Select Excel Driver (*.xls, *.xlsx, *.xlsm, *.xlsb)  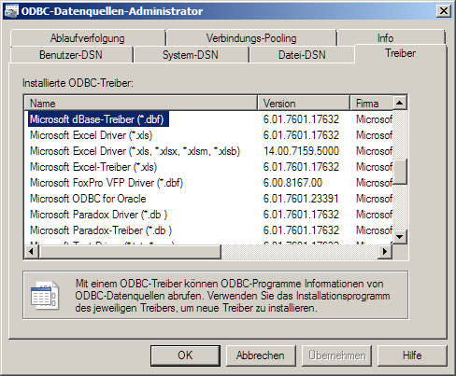[135, 151]
